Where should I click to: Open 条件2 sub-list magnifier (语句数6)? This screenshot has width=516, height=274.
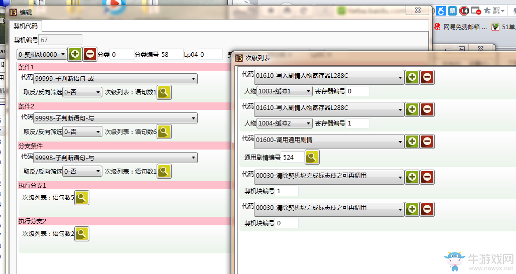164,132
